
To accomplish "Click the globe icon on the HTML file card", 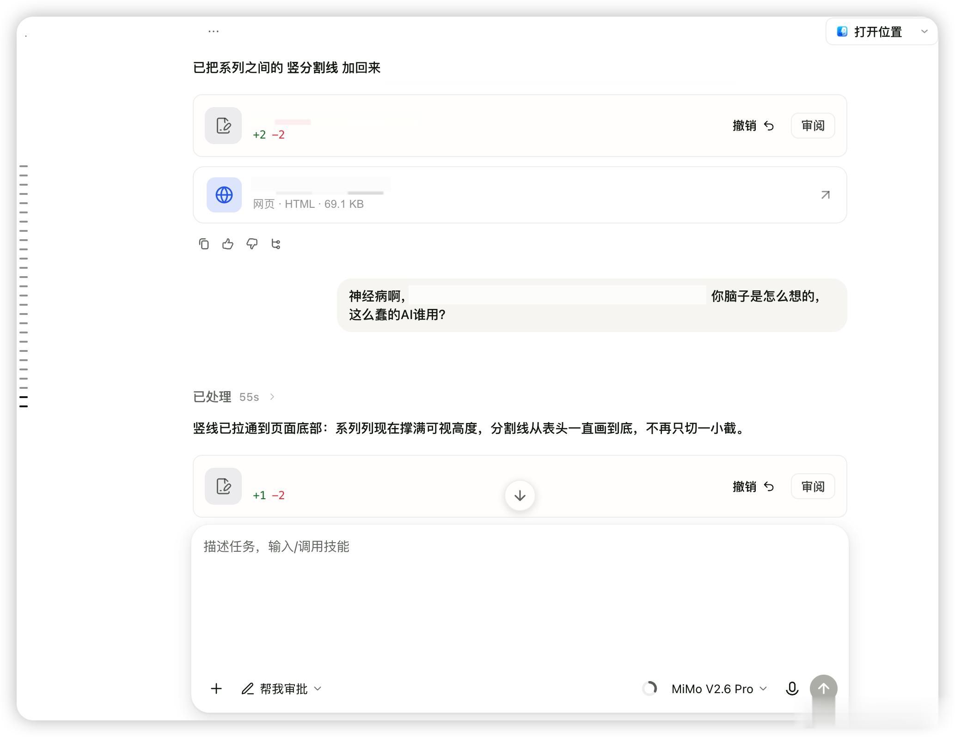I will point(224,195).
